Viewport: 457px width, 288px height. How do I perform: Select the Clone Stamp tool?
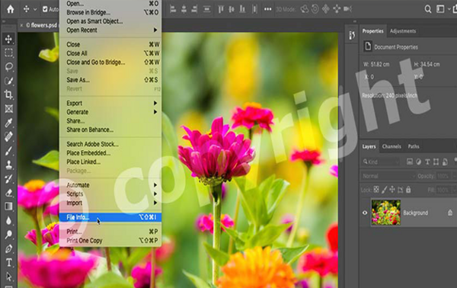[x=8, y=165]
